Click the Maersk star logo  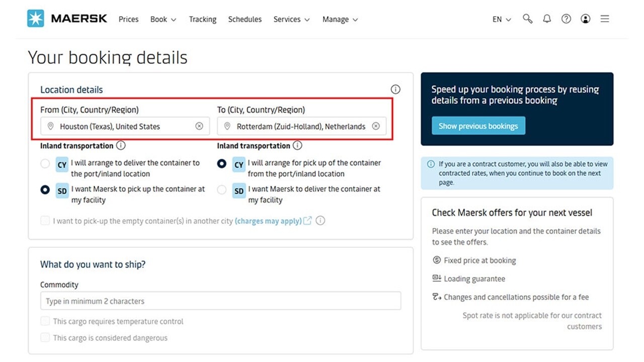(36, 18)
